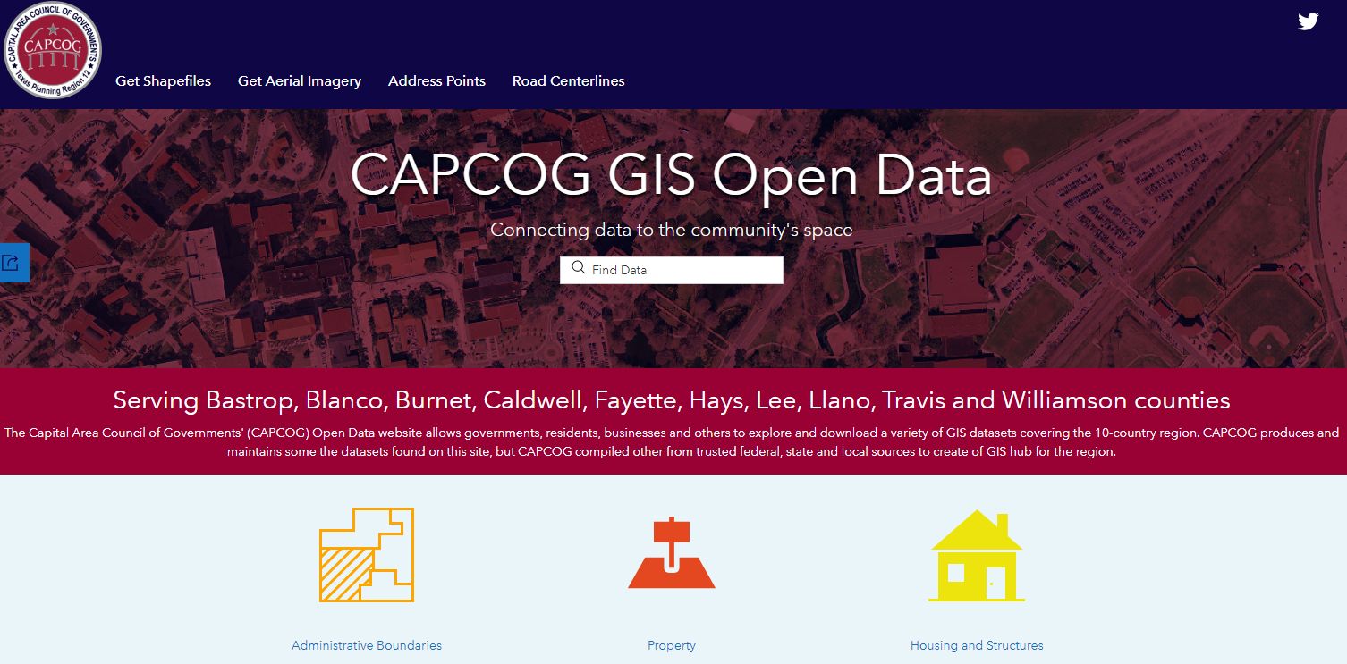Open Get Aerial Imagery menu item
The width and height of the screenshot is (1347, 664).
pyautogui.click(x=300, y=80)
